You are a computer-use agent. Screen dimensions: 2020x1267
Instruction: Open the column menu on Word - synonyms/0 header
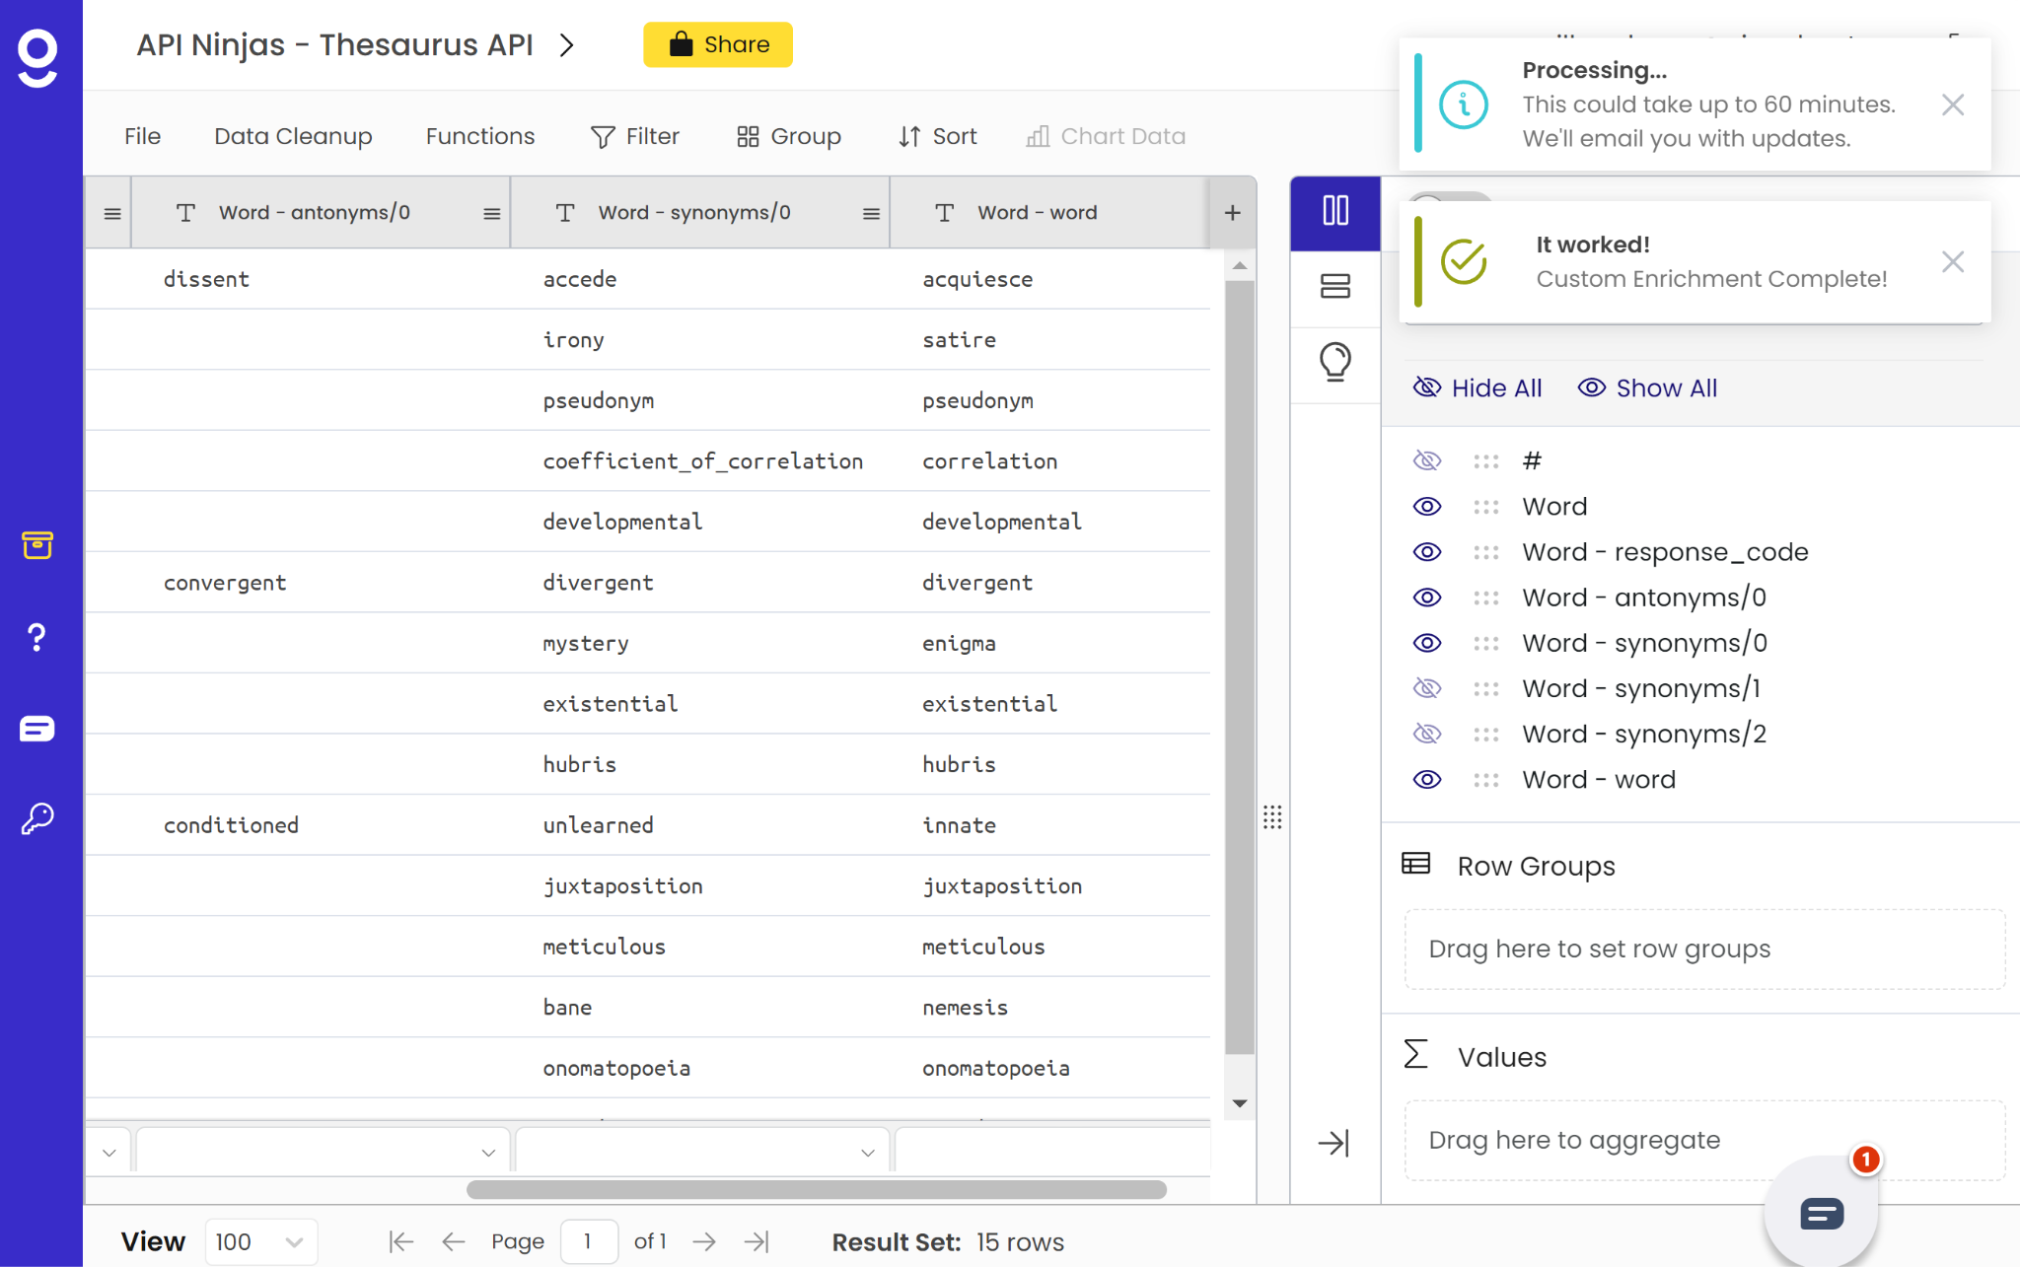click(868, 212)
